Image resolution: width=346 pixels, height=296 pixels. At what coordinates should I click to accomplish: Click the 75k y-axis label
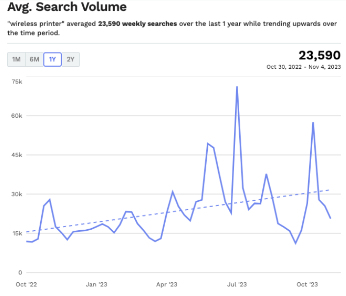click(17, 81)
